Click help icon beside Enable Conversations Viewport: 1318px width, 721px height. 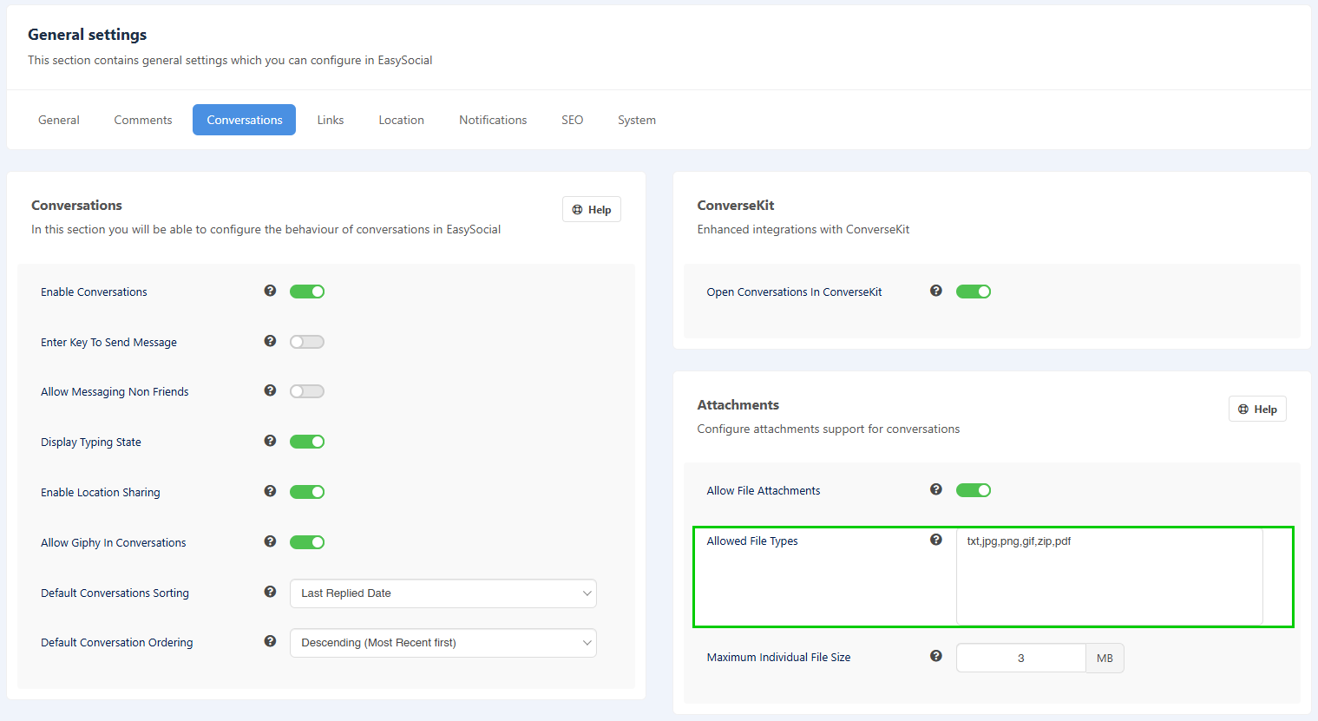pos(270,291)
